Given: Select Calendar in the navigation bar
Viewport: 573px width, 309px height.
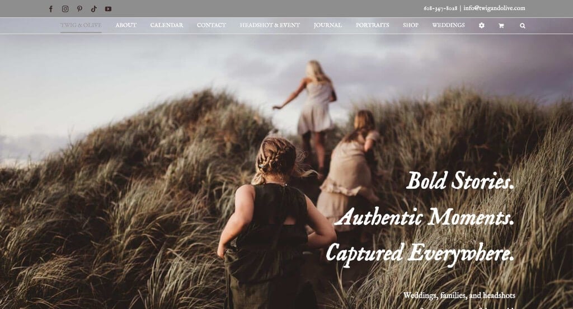Looking at the screenshot, I should pos(167,25).
